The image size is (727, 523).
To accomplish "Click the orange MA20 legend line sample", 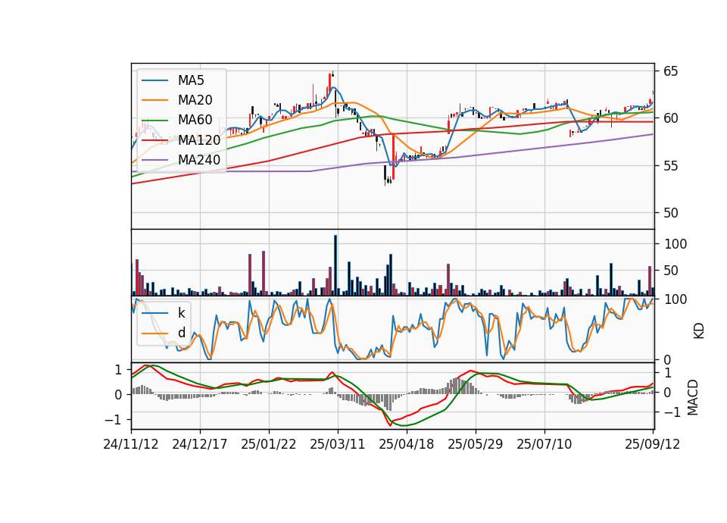I will [154, 100].
